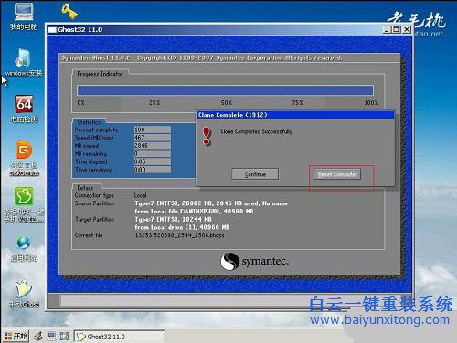Click the blue progress indicator bar
Screen dimensions: 457x343
point(226,90)
